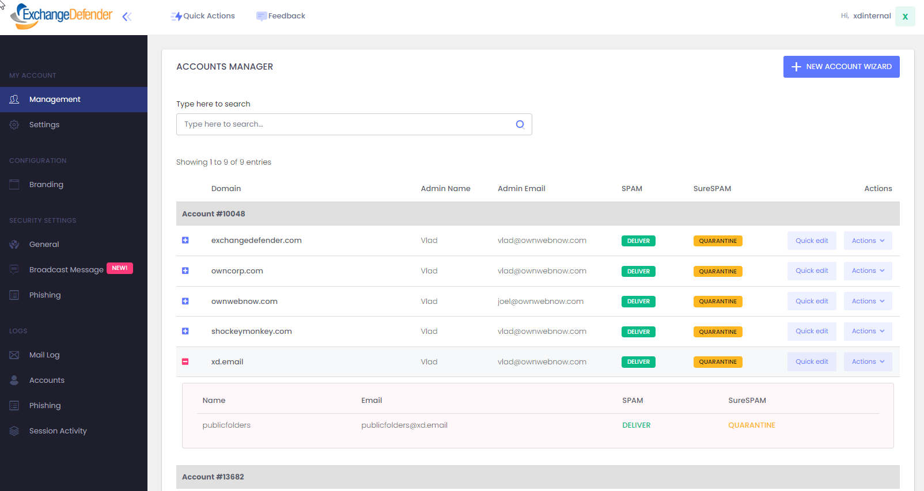This screenshot has width=924, height=491.
Task: Expand the owncorp.com domain row
Action: point(185,271)
